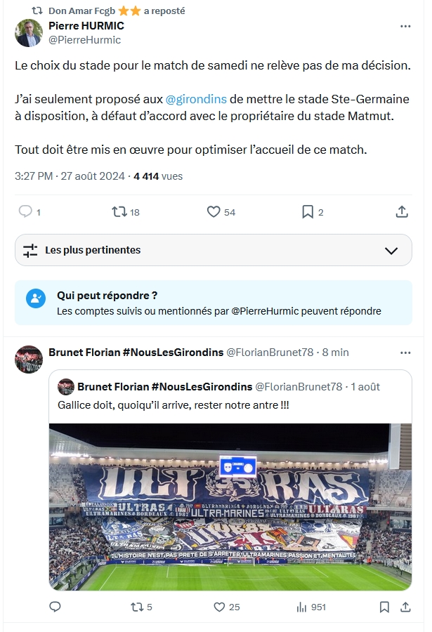This screenshot has width=432, height=632.
Task: Click Pierre Hurmic's profile avatar
Action: pos(29,33)
